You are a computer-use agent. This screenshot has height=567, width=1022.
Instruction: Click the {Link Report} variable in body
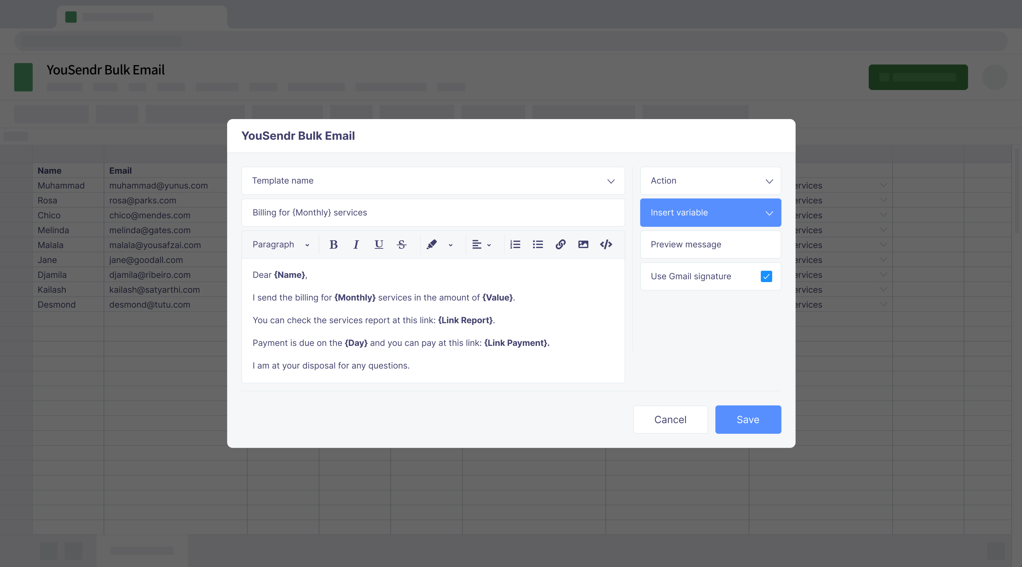(465, 320)
